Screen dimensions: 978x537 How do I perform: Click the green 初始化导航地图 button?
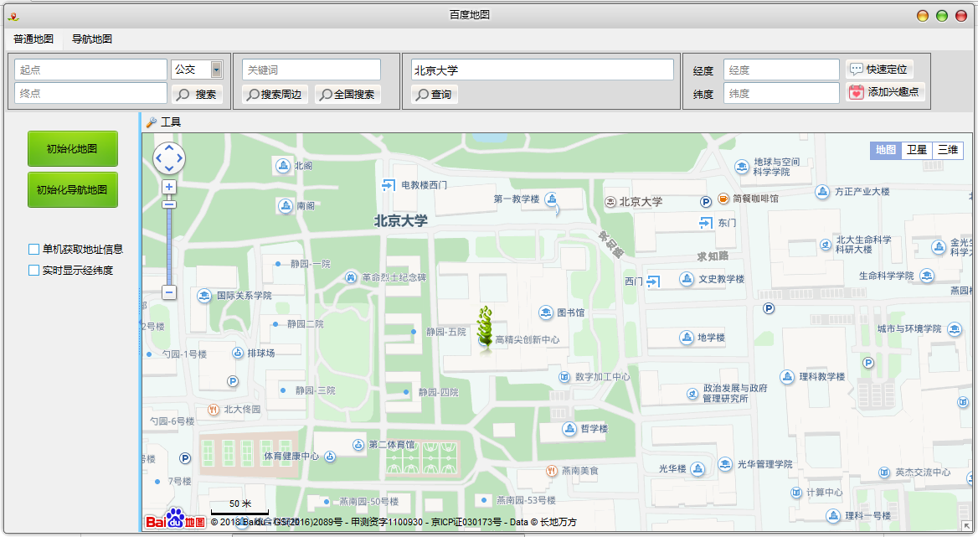(72, 190)
